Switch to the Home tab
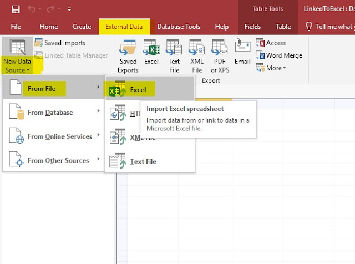This screenshot has width=355, height=264. (x=49, y=27)
